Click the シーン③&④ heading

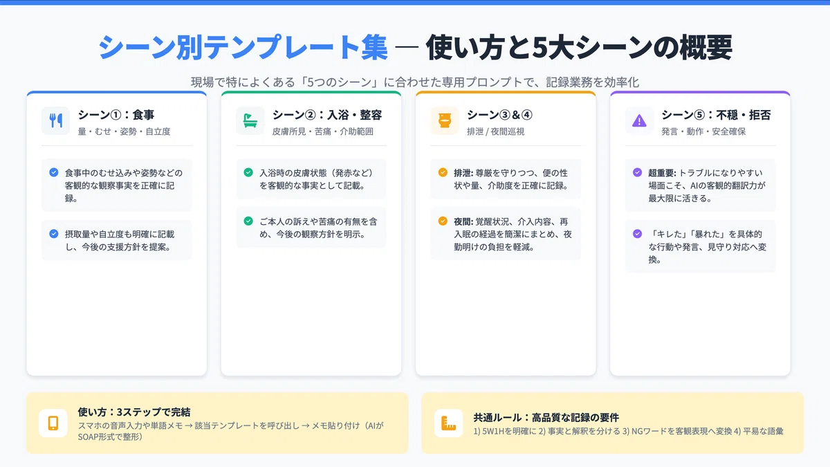[x=499, y=115]
